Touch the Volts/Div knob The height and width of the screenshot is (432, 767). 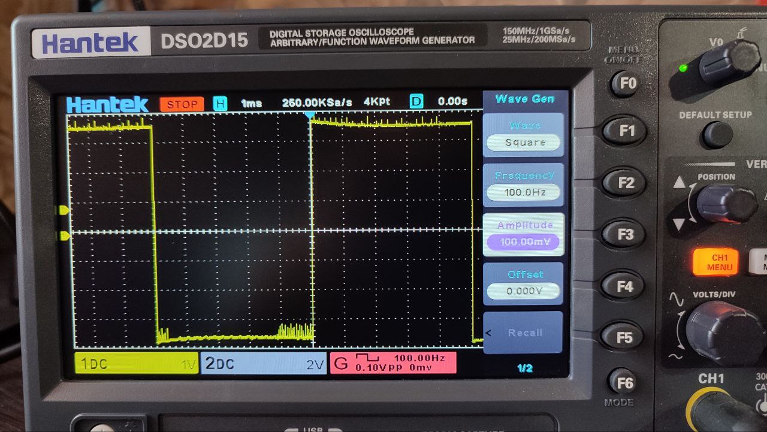coord(721,331)
